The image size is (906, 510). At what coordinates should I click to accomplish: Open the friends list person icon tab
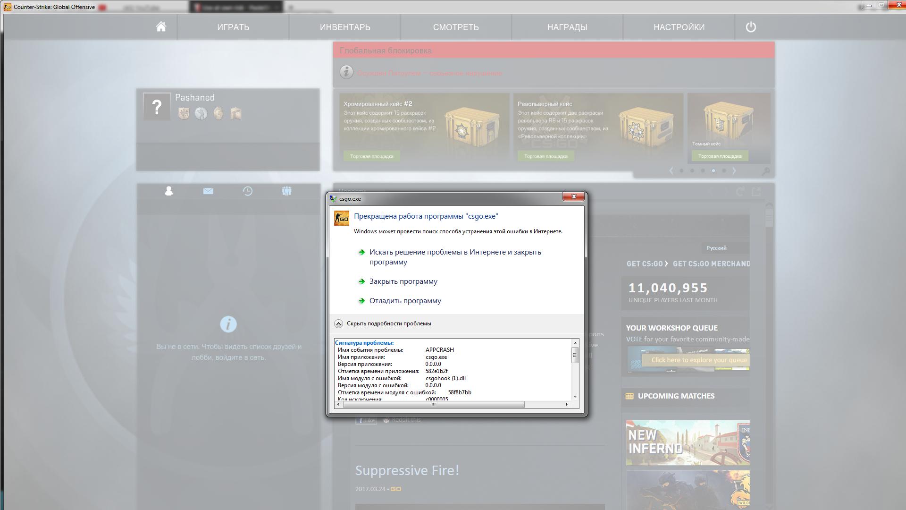tap(168, 191)
